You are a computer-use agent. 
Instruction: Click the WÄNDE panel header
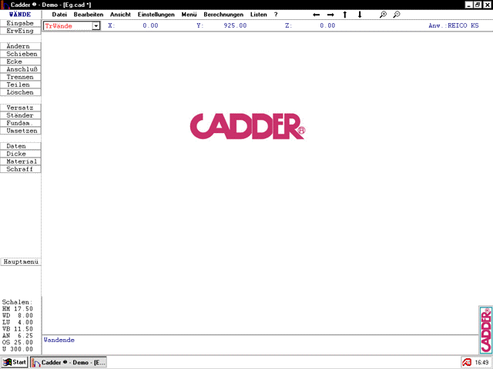point(20,15)
